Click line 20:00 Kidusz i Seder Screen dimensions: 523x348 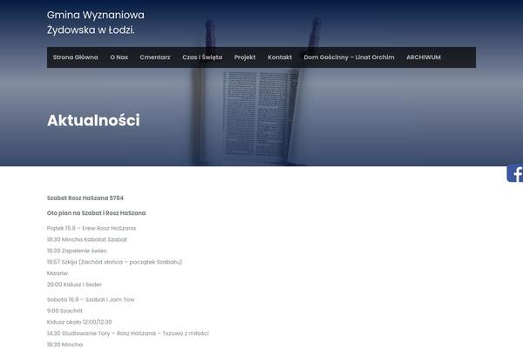[x=74, y=284]
